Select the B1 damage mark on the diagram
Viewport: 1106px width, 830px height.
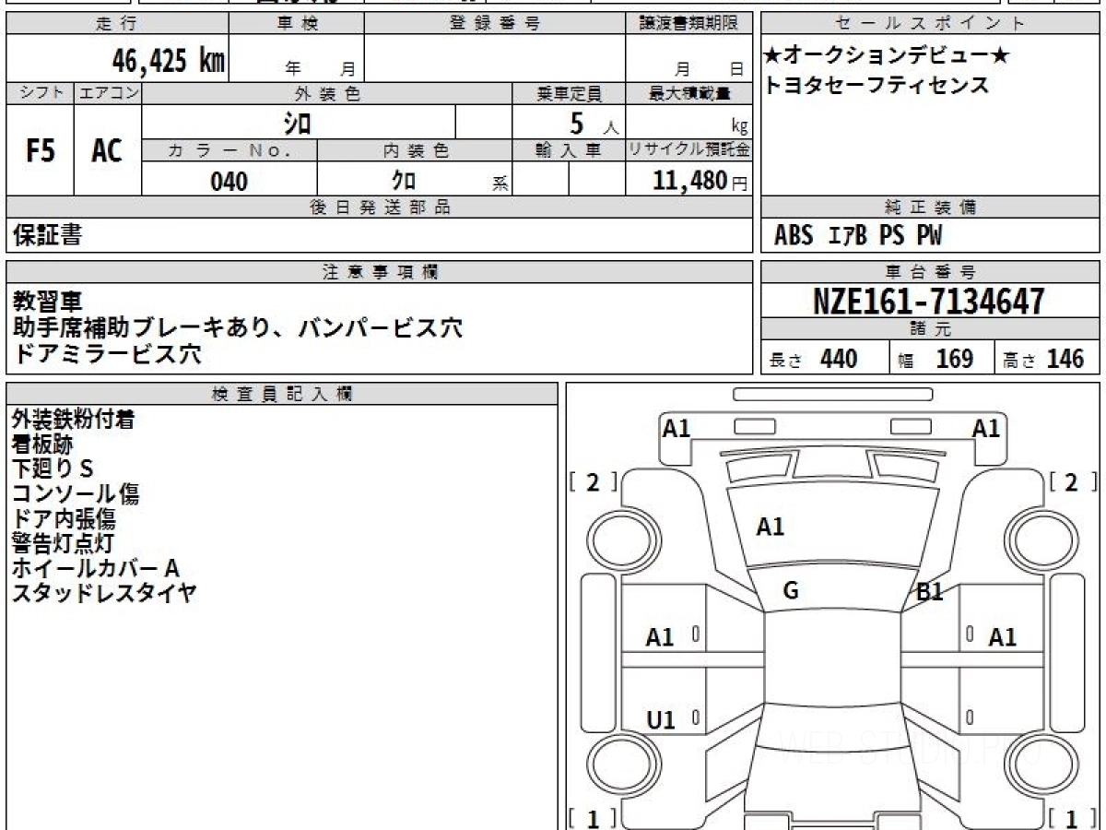click(930, 593)
